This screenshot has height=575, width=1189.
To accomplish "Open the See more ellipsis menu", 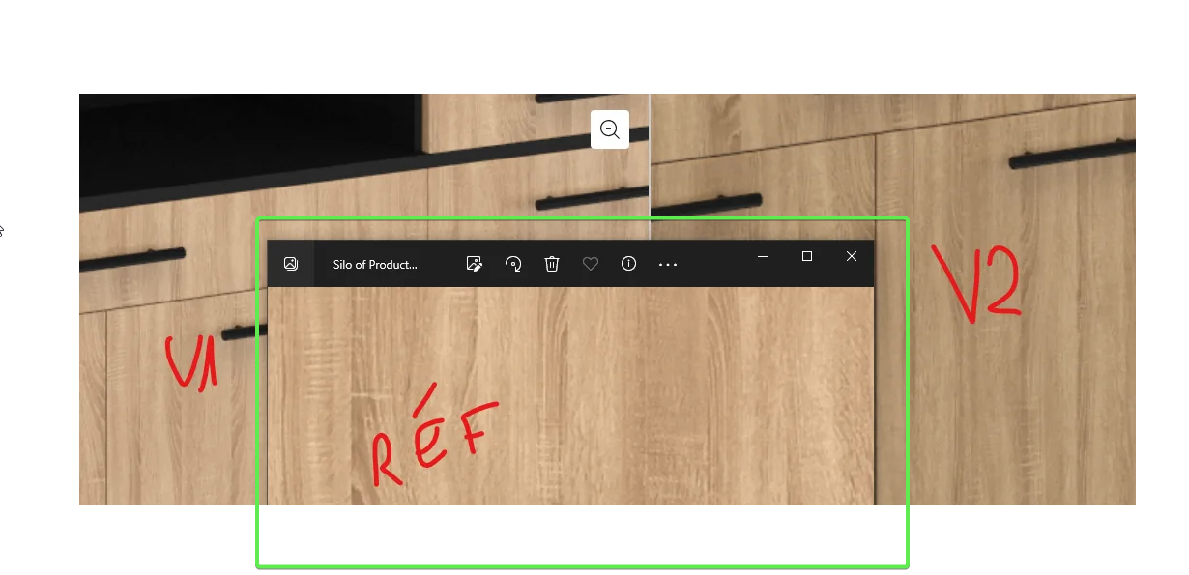I will pyautogui.click(x=668, y=264).
